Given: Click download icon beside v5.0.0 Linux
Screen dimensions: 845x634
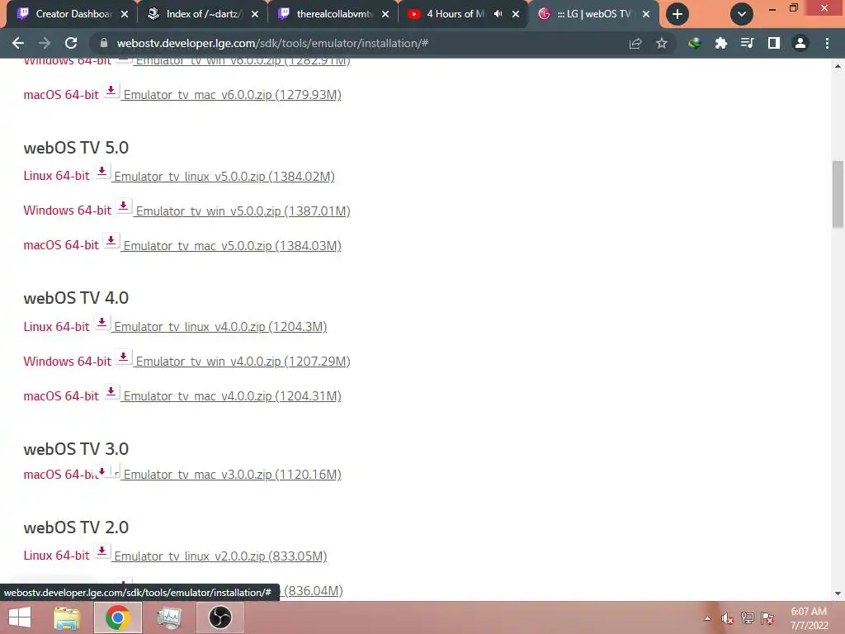Looking at the screenshot, I should [x=101, y=173].
